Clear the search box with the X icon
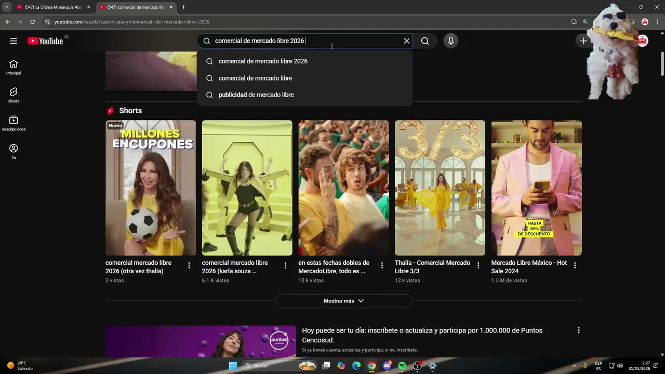This screenshot has width=665, height=374. click(407, 41)
